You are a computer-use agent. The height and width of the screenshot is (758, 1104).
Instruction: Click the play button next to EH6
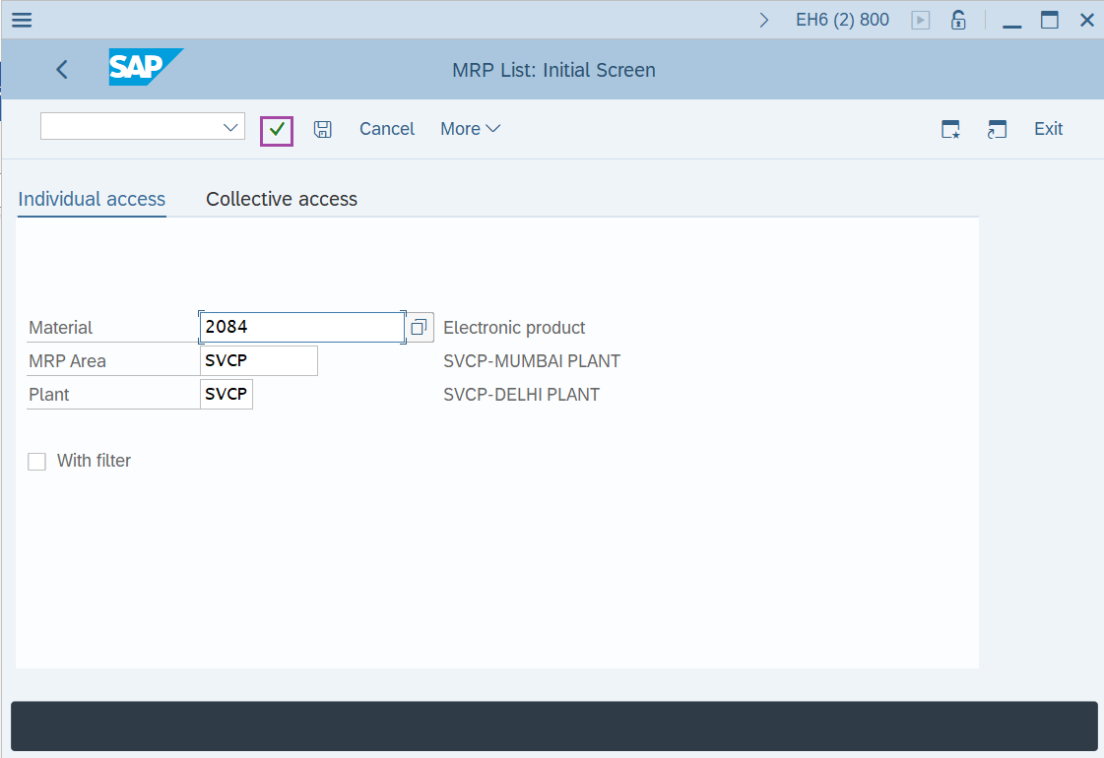pos(919,19)
